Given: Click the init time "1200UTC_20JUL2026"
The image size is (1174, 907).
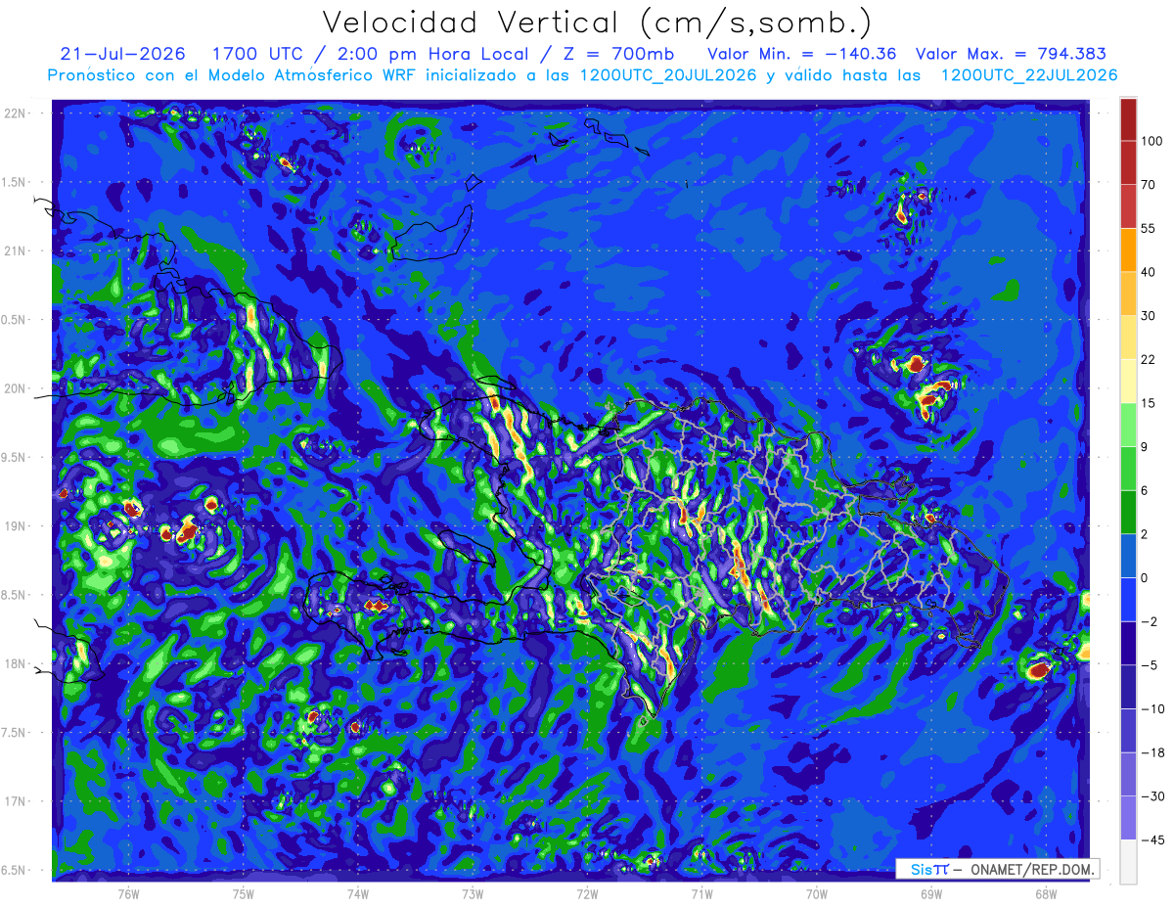Looking at the screenshot, I should 669,75.
